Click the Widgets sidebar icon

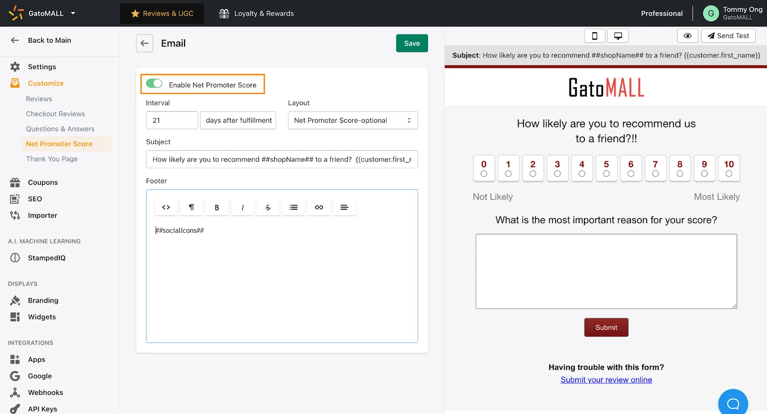15,317
